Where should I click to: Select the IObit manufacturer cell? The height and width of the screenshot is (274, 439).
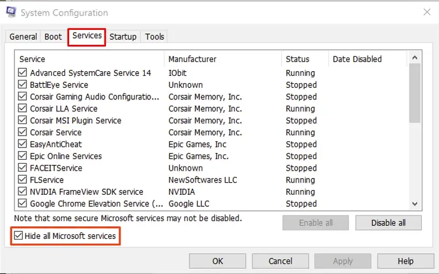pyautogui.click(x=177, y=73)
